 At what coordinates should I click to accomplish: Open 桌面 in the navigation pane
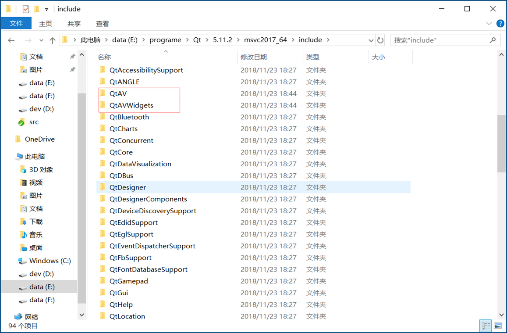(x=36, y=247)
